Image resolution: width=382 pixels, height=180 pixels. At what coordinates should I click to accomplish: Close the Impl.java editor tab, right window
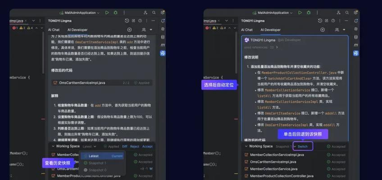[218, 21]
